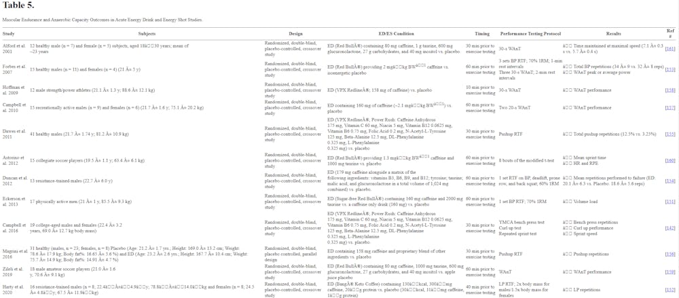679x298 pixels.
Task: Open reference link 159 for Zileli et al.
Action: 669,272
